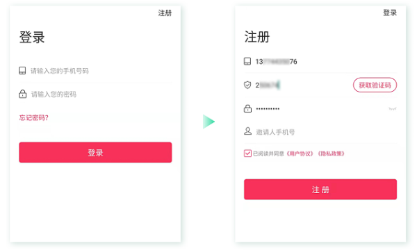Click the lock icon beside login password

(23, 94)
